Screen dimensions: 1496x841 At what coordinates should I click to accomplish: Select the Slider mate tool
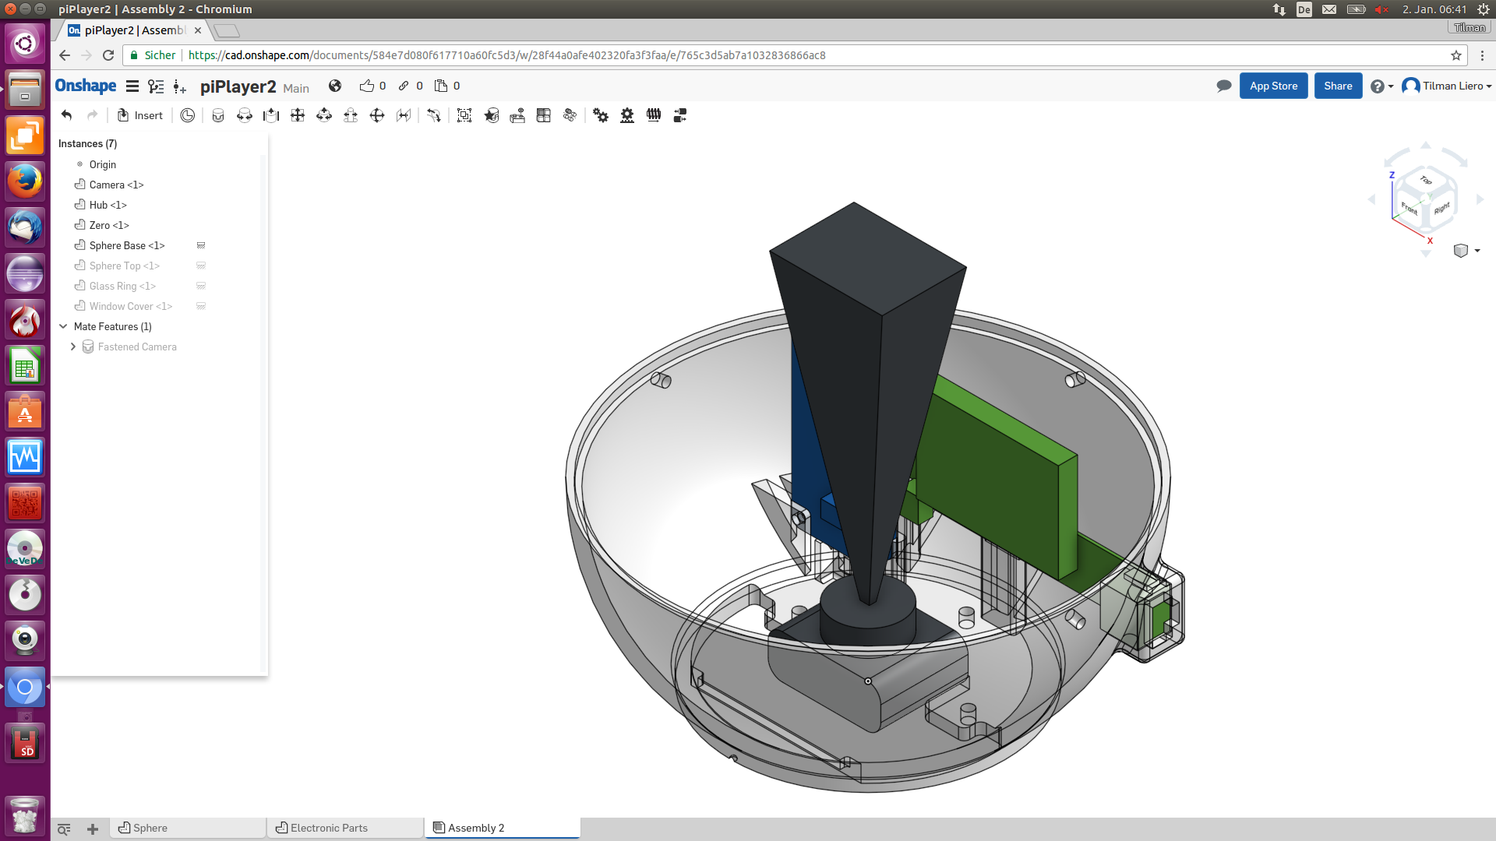tap(271, 115)
